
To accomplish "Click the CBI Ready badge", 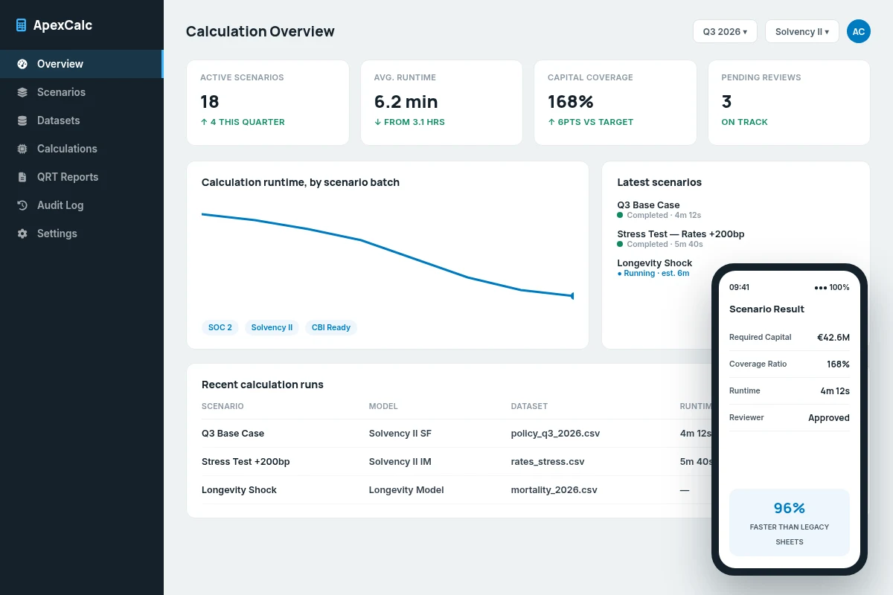I will coord(331,327).
